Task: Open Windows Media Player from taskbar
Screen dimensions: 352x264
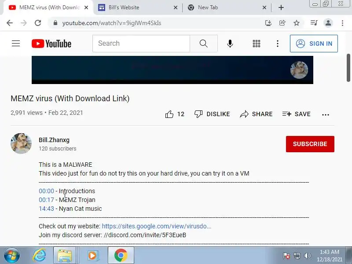Action: pyautogui.click(x=92, y=256)
